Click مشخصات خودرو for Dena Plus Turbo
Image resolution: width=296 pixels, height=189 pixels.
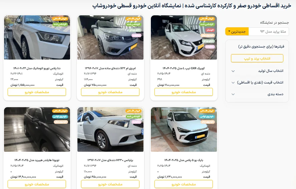click(37, 92)
